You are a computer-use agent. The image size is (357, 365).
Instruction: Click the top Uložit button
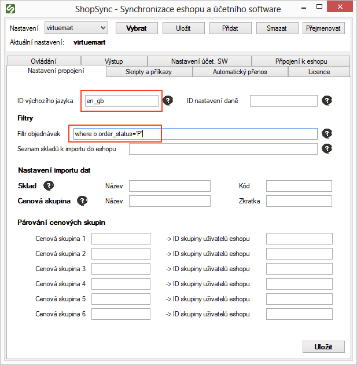point(183,28)
